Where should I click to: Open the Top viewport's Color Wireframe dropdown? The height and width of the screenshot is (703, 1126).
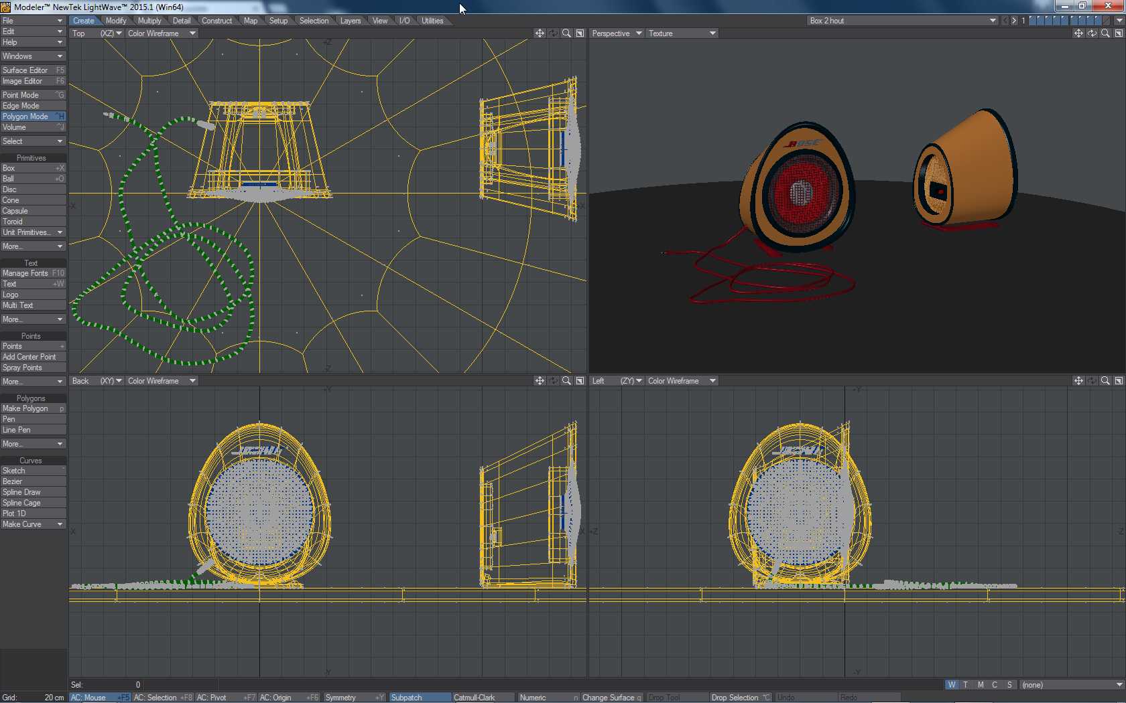click(x=162, y=33)
